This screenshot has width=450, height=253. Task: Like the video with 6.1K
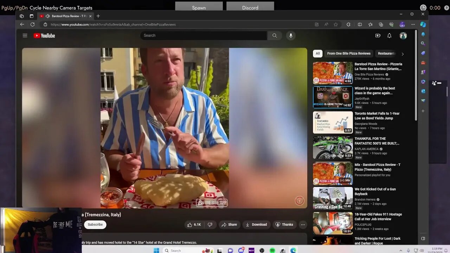click(x=194, y=225)
